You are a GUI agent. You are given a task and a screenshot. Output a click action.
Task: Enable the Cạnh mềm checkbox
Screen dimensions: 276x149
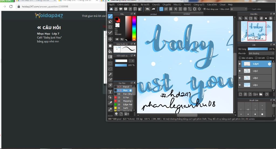pos(250,9)
